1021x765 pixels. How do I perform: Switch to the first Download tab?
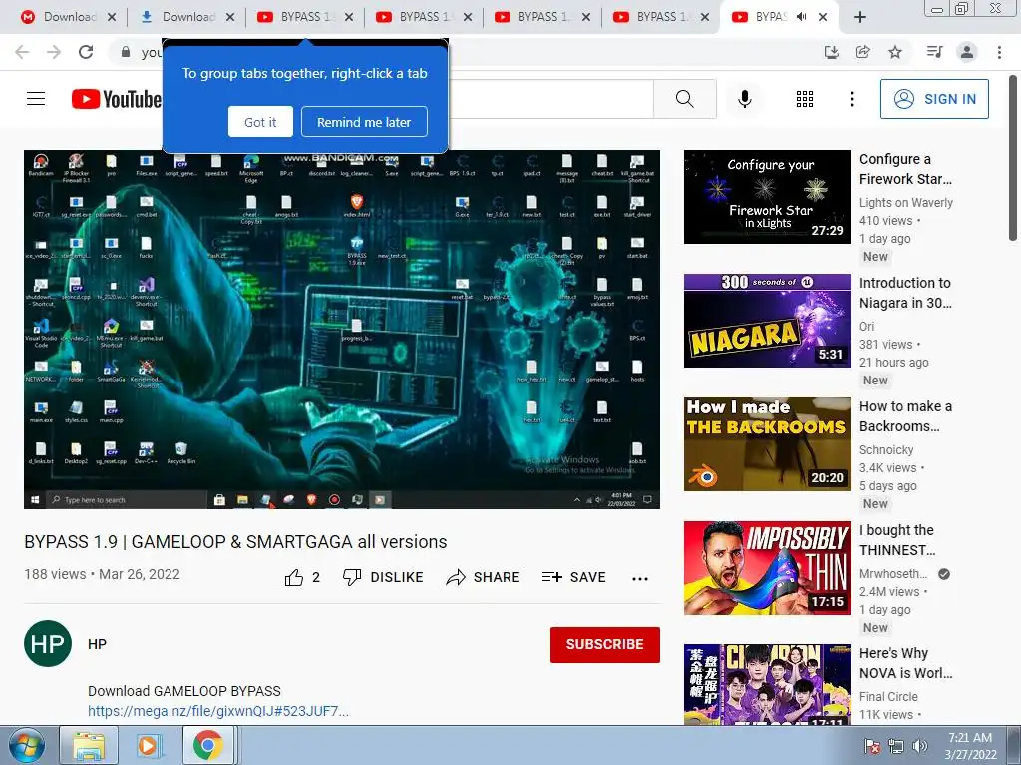point(69,17)
